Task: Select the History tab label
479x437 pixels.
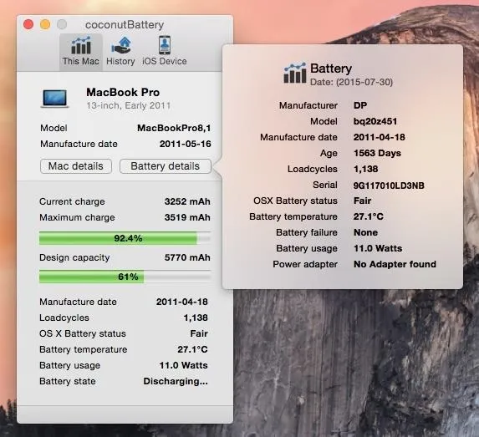Action: [x=120, y=61]
